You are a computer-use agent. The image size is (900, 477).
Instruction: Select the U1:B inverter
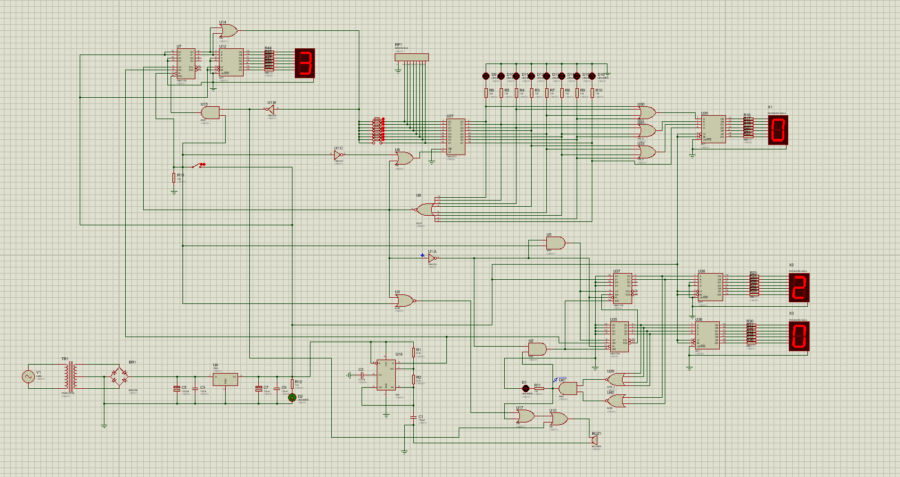270,109
